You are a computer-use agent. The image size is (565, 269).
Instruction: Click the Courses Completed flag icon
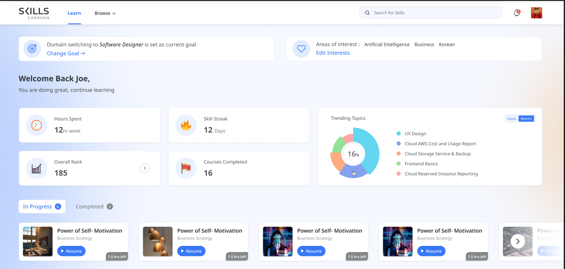[x=186, y=168]
